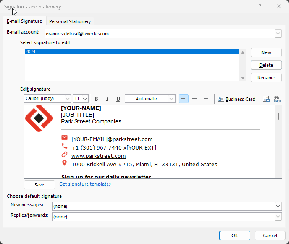Open Get signature templates link
This screenshot has height=244, width=289.
pyautogui.click(x=85, y=184)
